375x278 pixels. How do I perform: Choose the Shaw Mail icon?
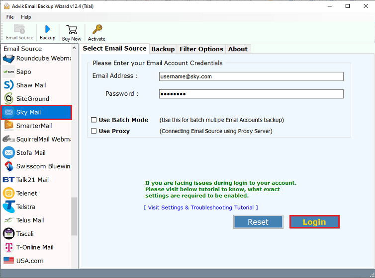(9, 85)
